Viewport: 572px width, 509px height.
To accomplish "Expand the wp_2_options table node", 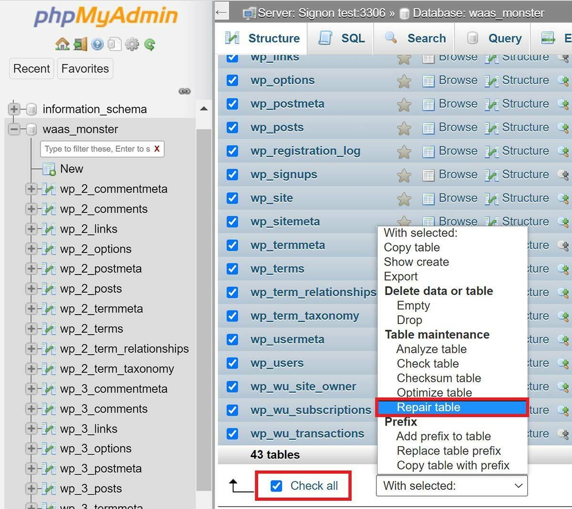I will pos(31,249).
